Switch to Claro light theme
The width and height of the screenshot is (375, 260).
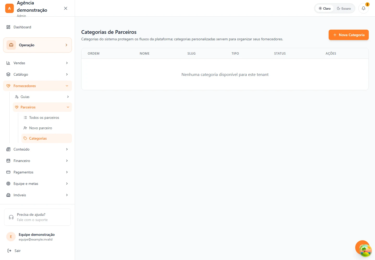click(324, 8)
